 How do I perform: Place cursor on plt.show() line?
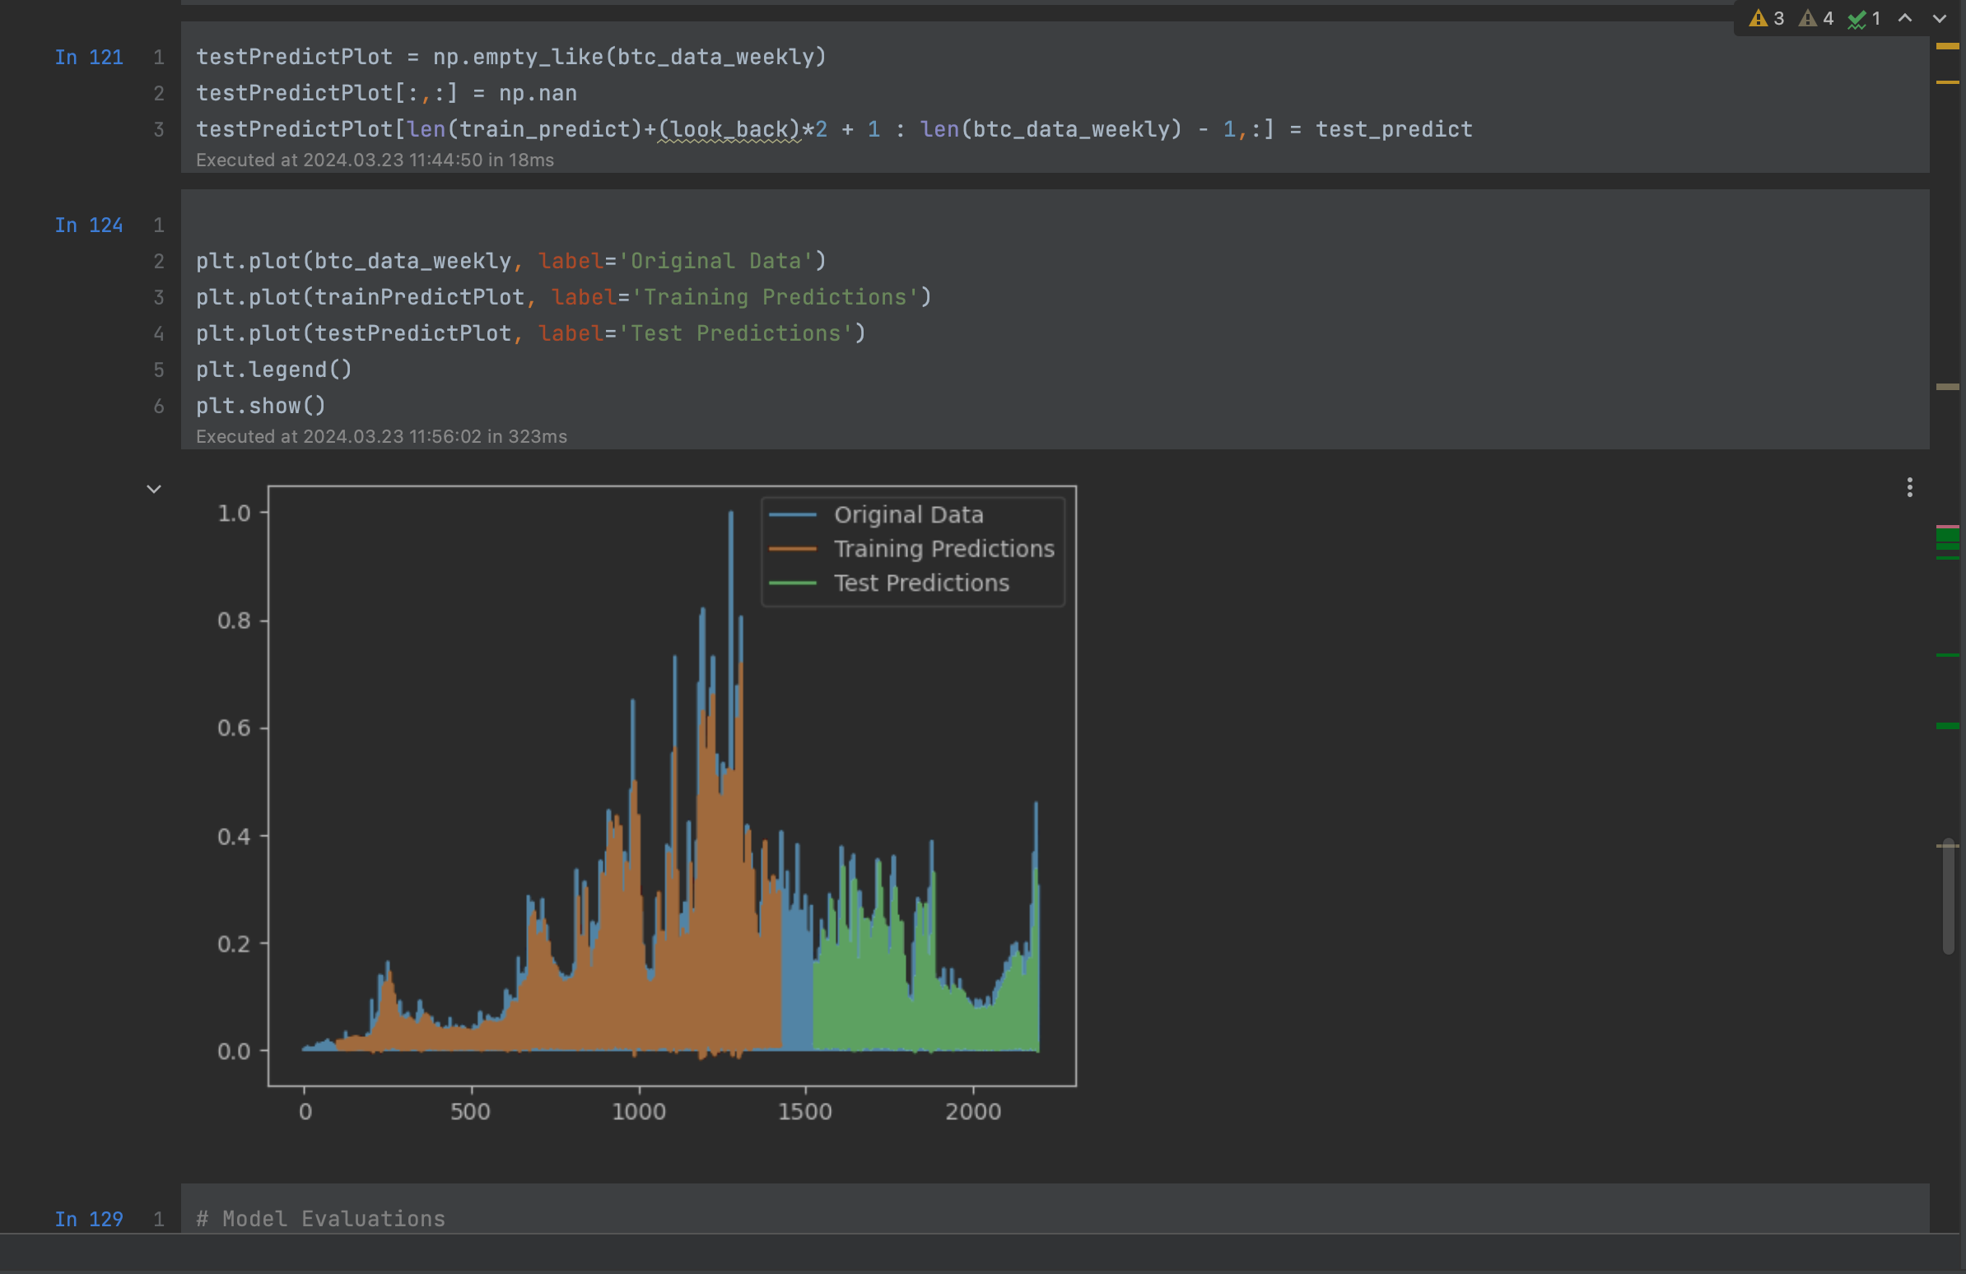pyautogui.click(x=260, y=406)
